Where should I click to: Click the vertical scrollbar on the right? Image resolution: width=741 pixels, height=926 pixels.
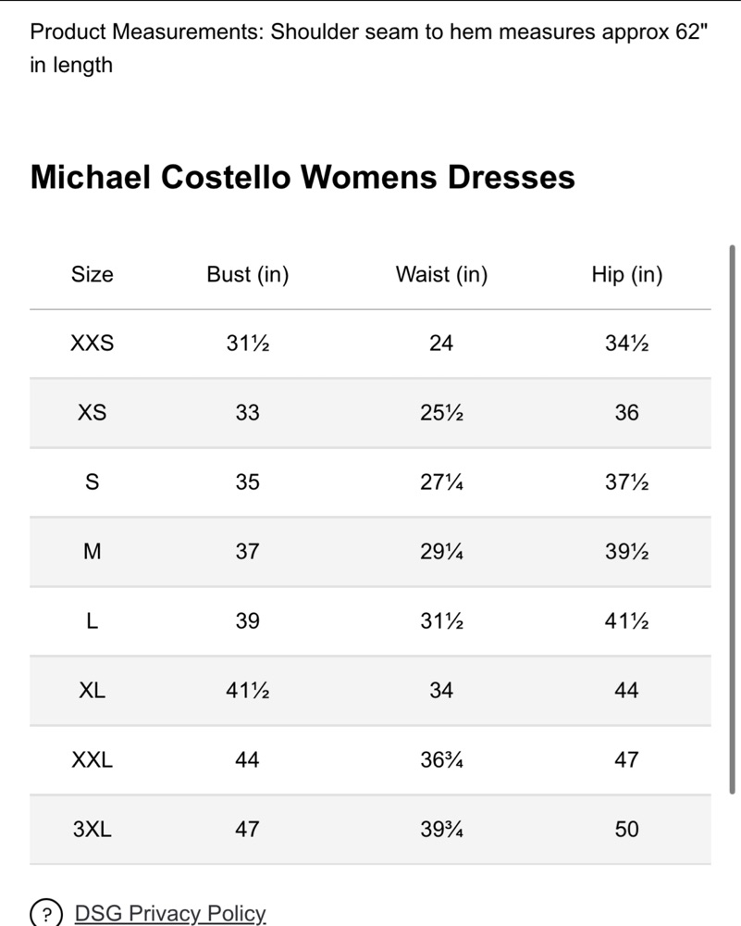point(732,519)
